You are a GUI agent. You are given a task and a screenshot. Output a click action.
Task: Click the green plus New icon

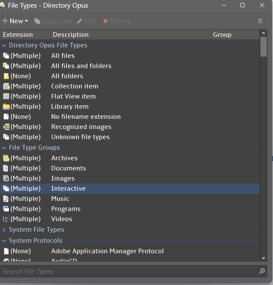[5, 21]
